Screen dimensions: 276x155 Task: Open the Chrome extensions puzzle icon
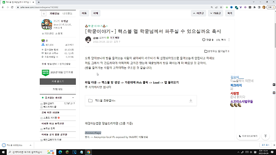pos(255,7)
